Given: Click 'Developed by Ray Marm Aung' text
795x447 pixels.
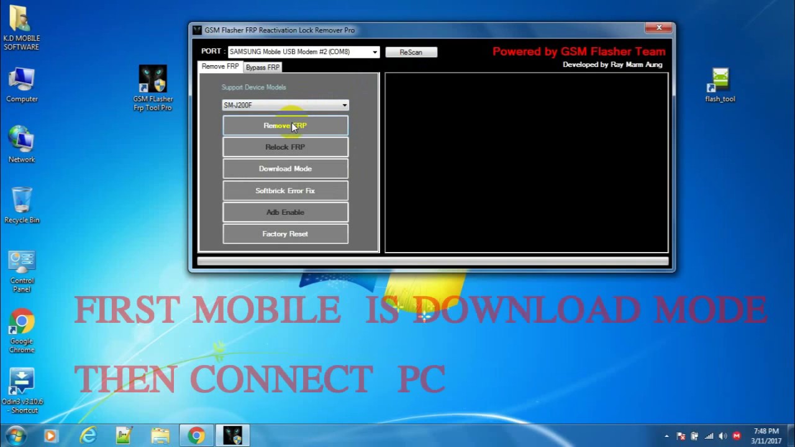Looking at the screenshot, I should pos(612,65).
